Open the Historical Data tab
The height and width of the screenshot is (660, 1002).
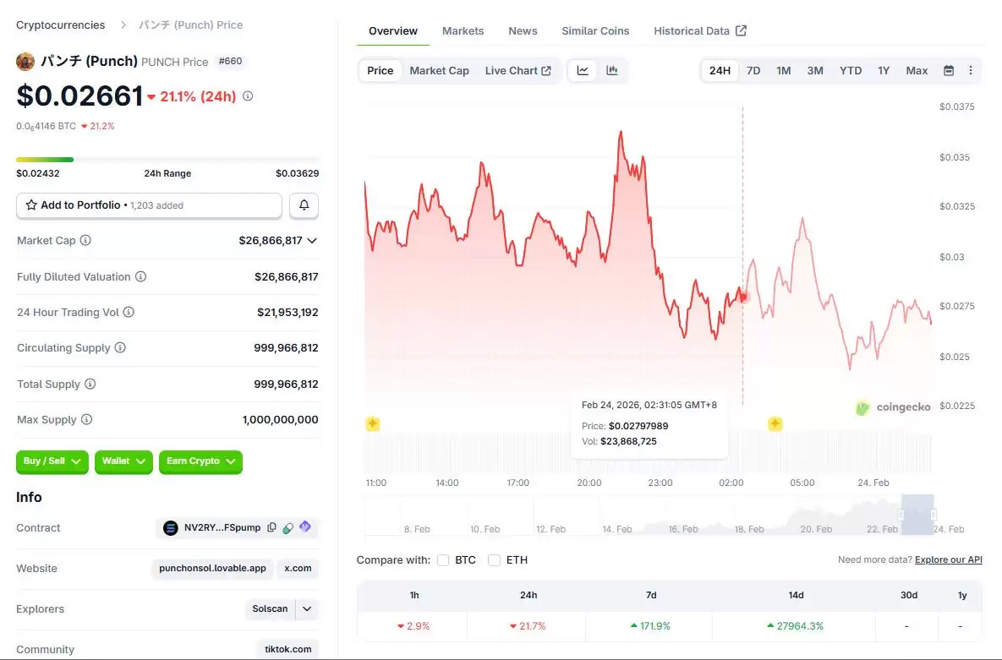692,30
